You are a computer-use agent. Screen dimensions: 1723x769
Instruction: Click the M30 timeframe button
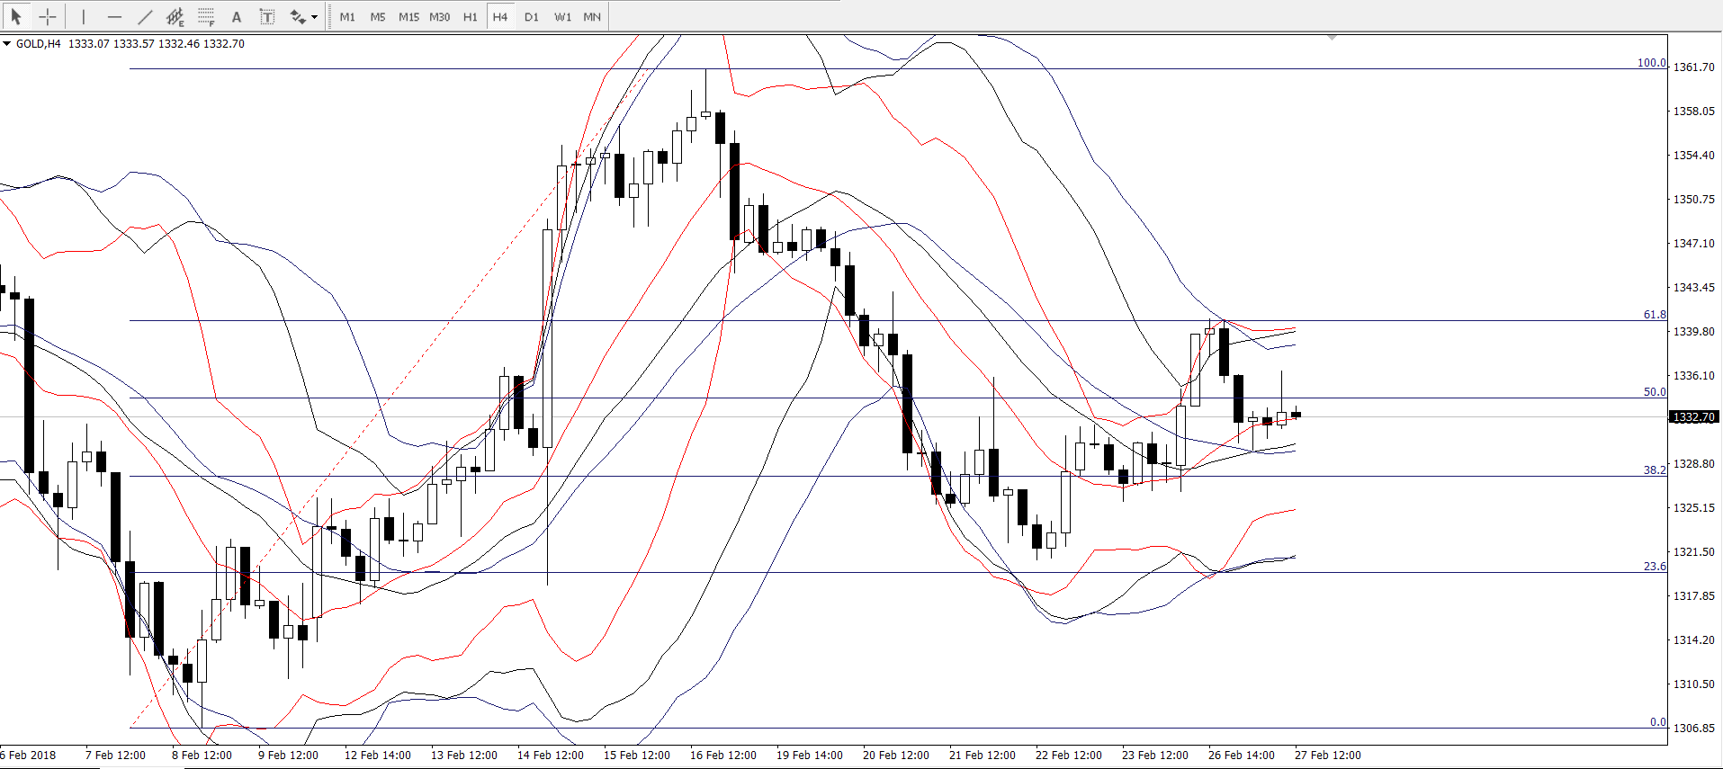tap(439, 16)
